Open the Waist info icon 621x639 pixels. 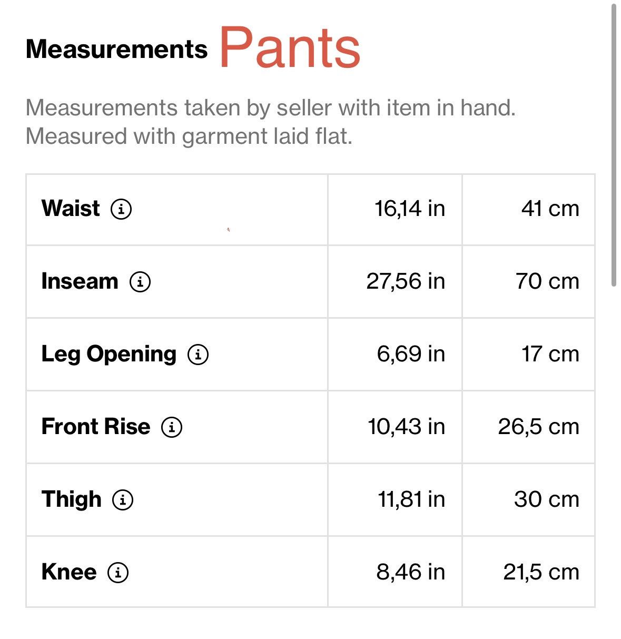(x=121, y=209)
